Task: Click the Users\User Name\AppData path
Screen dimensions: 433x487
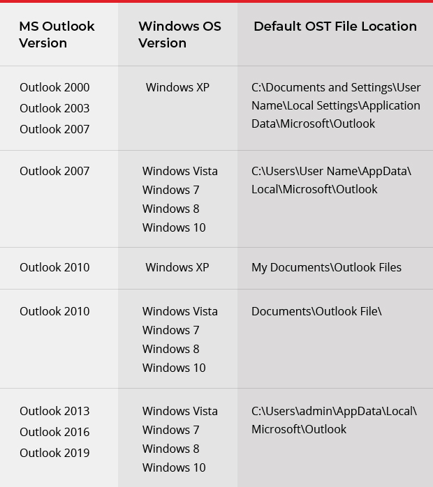Action: click(x=331, y=180)
